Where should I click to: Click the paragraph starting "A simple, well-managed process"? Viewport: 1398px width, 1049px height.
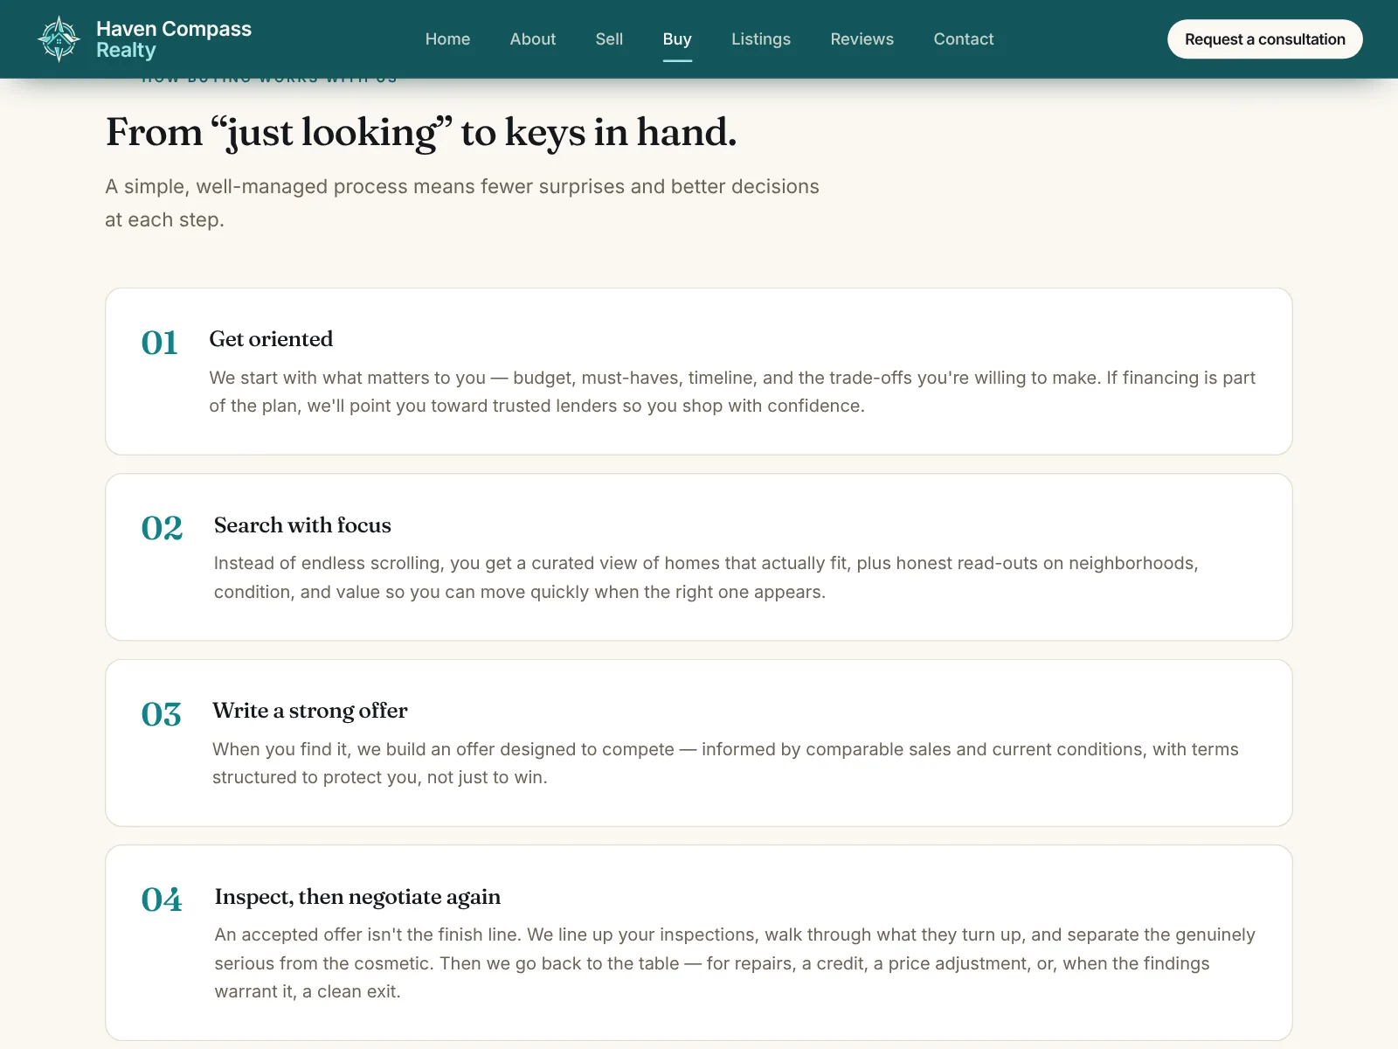point(462,203)
